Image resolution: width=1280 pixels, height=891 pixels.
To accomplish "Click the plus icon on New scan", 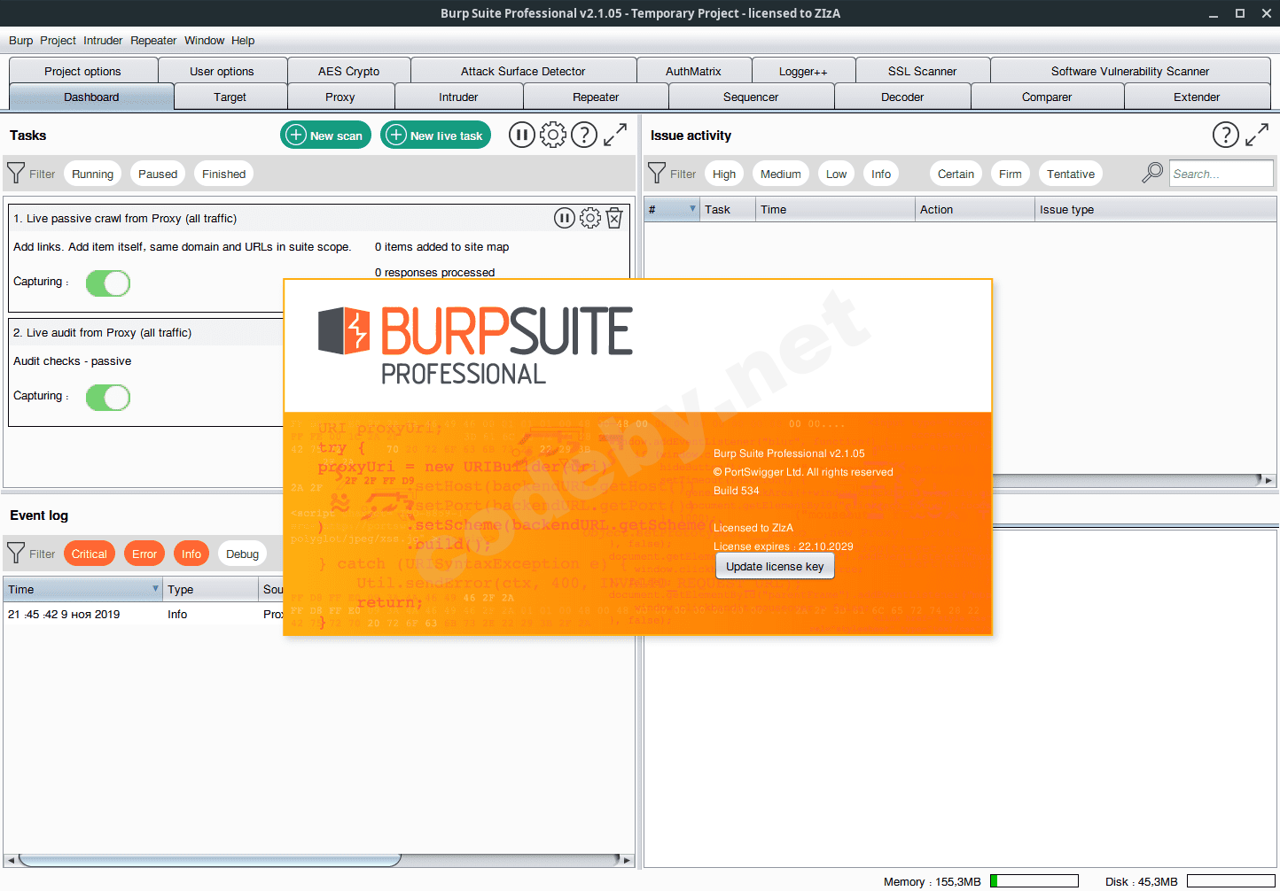I will 297,135.
